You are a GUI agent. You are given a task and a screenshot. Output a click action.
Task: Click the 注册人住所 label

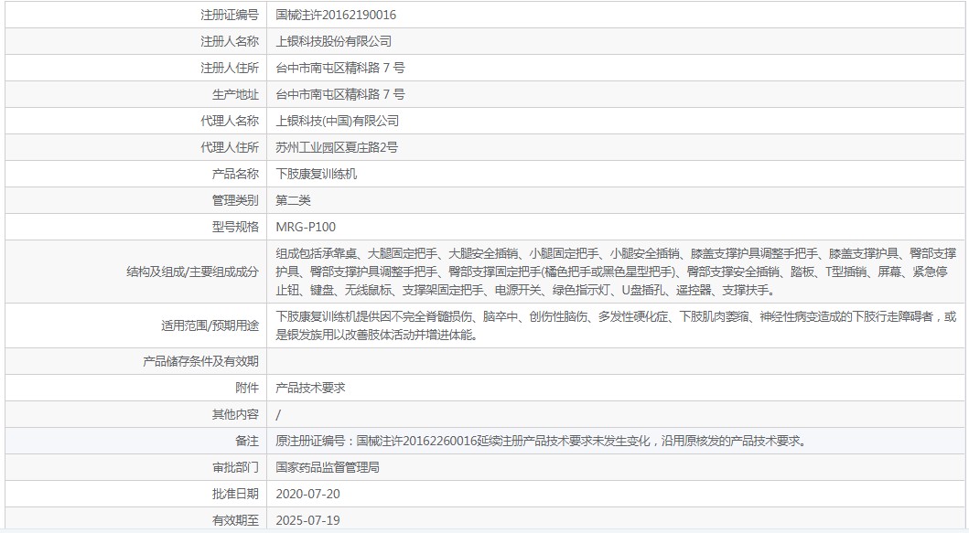pyautogui.click(x=230, y=68)
